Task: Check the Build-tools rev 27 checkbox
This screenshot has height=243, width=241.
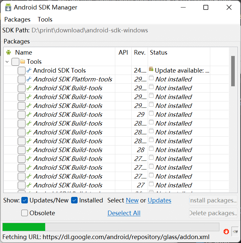Action: tap(22, 185)
